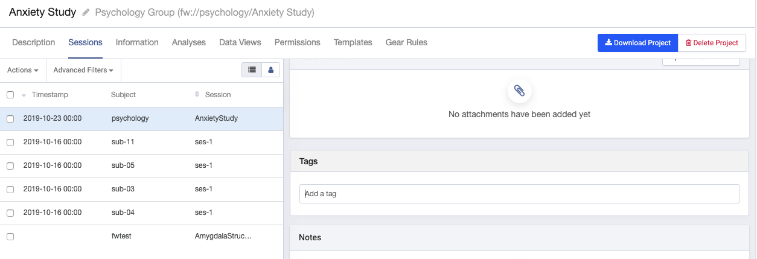Tick the checkbox for the psychology session
This screenshot has height=259, width=757.
(x=10, y=119)
